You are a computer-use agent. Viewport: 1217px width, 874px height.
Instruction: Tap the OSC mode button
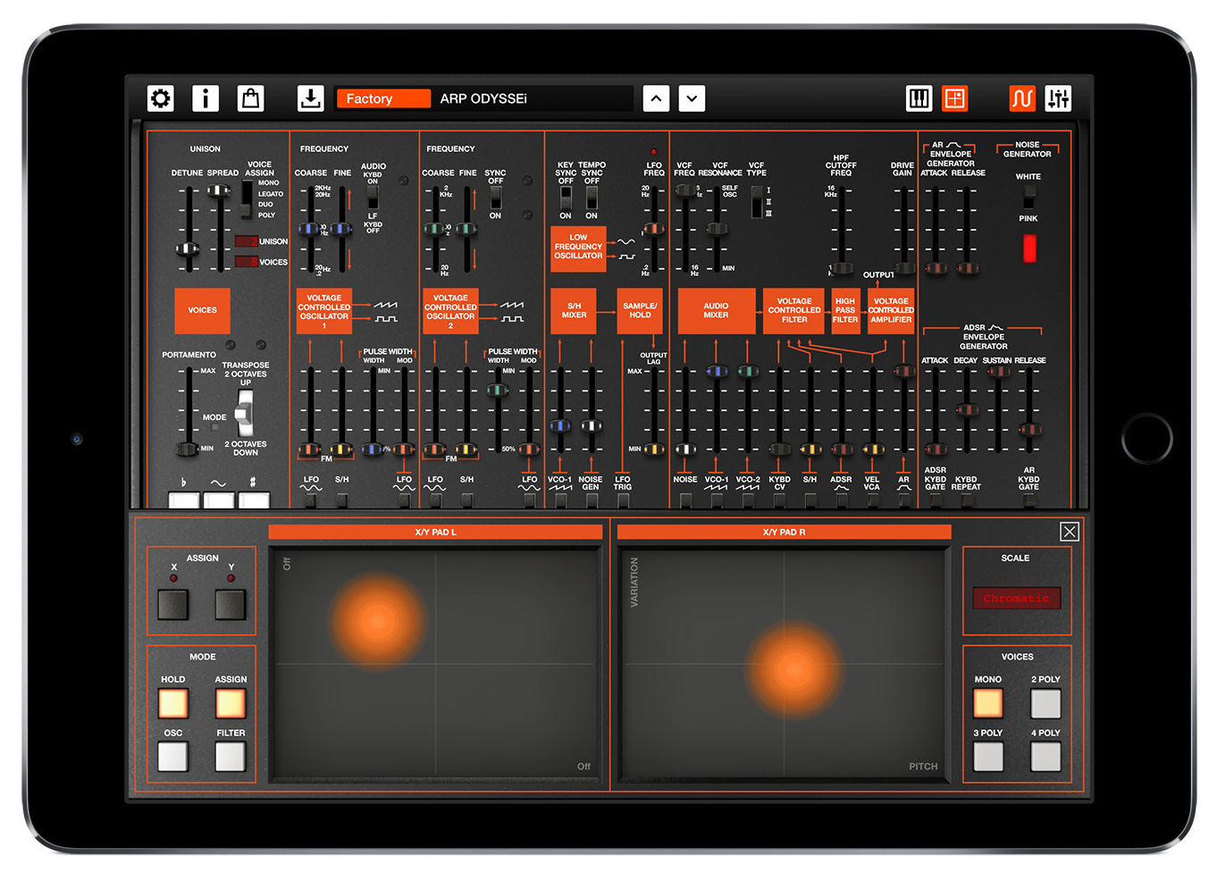coord(173,756)
